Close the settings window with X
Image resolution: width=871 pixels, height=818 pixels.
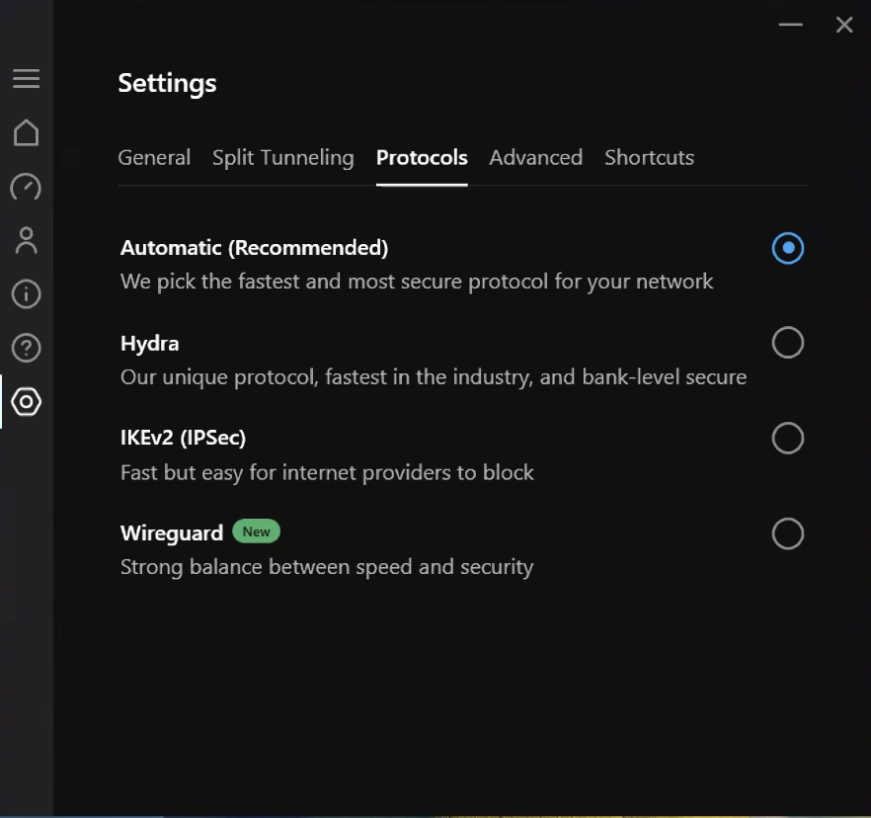click(844, 25)
